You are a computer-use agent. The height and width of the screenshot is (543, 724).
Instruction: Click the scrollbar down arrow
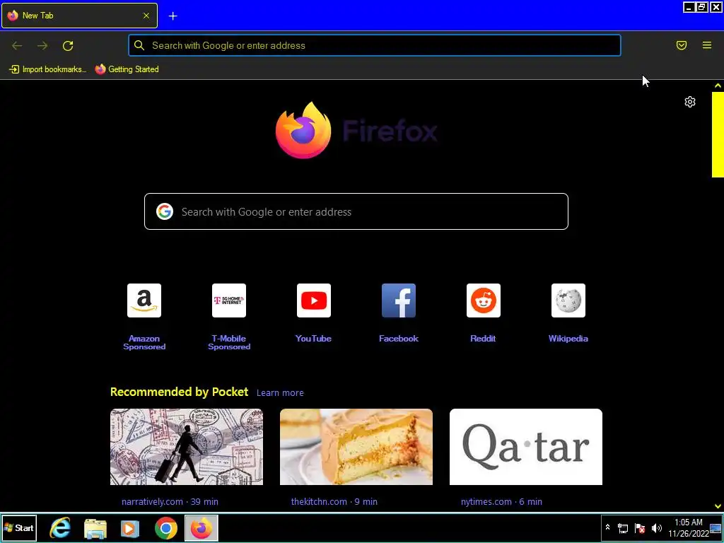pyautogui.click(x=718, y=506)
